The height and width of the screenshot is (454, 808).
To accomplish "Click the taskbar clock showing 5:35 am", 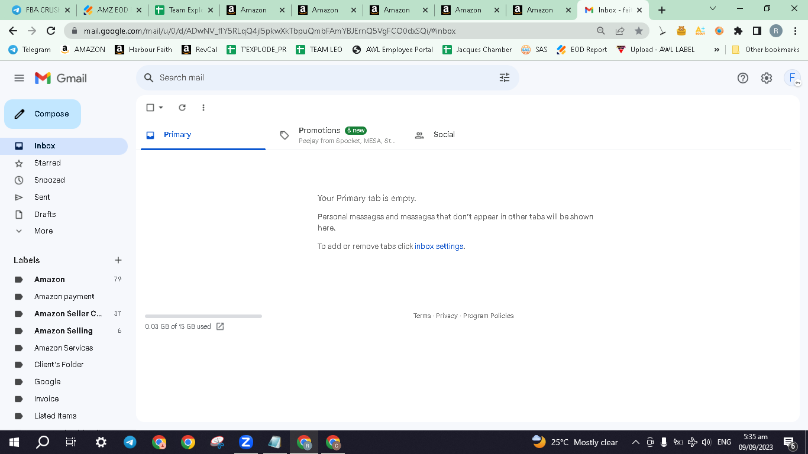I will pyautogui.click(x=756, y=442).
